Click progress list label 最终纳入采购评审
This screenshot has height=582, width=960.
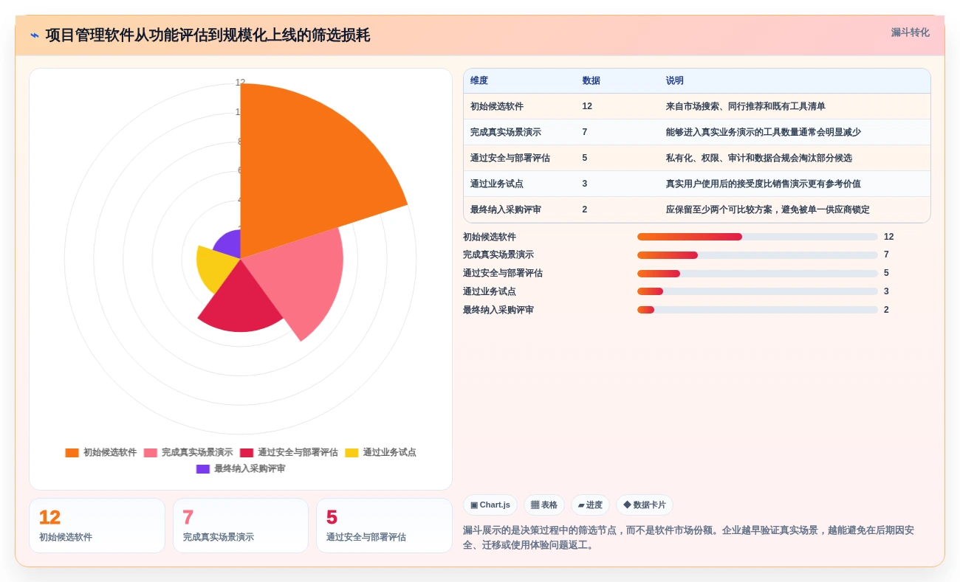498,310
